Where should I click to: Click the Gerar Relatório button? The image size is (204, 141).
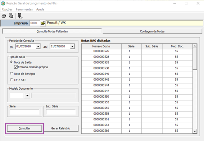click(61, 128)
